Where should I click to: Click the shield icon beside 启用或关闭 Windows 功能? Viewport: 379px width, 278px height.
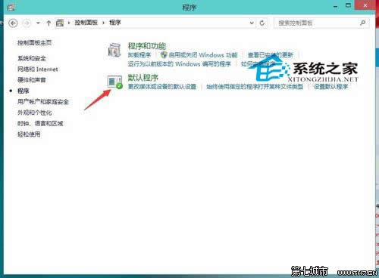tap(164, 54)
